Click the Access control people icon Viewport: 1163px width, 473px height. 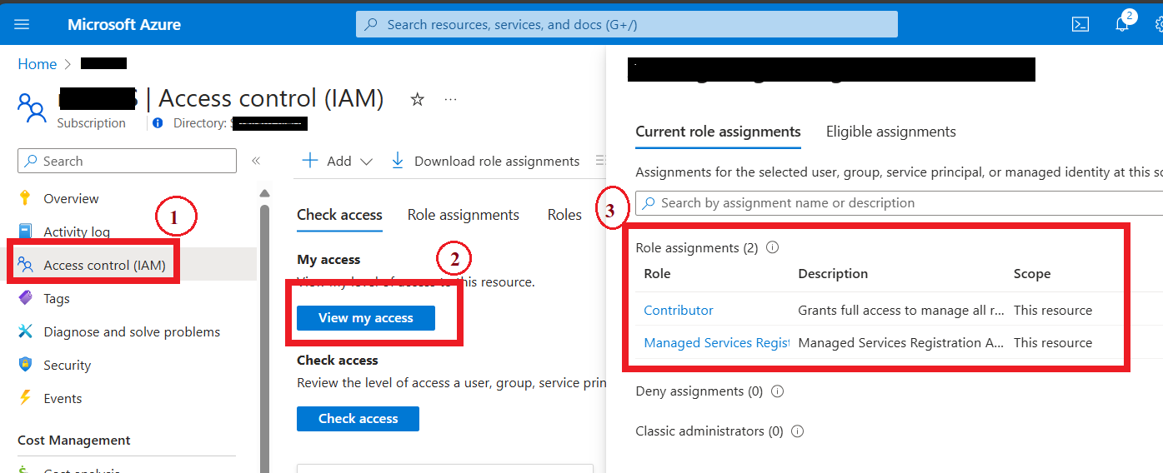25,265
